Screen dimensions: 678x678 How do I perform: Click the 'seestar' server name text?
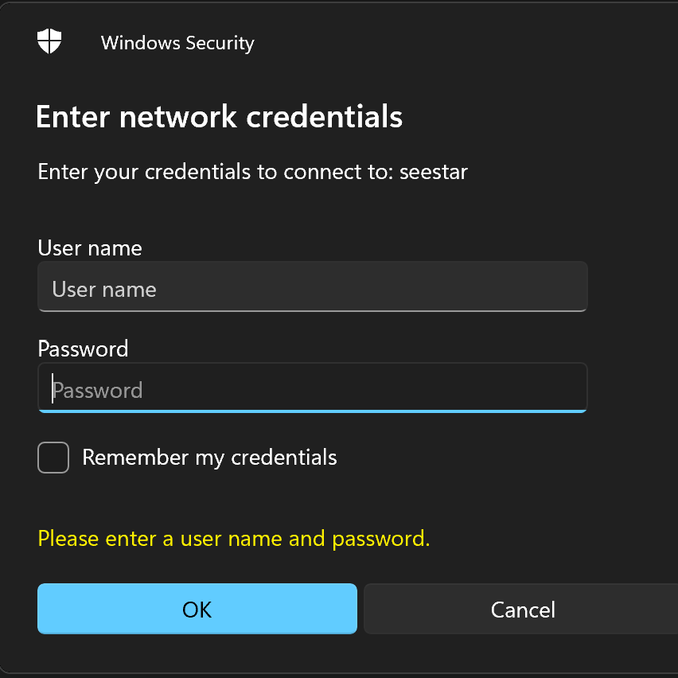point(433,172)
